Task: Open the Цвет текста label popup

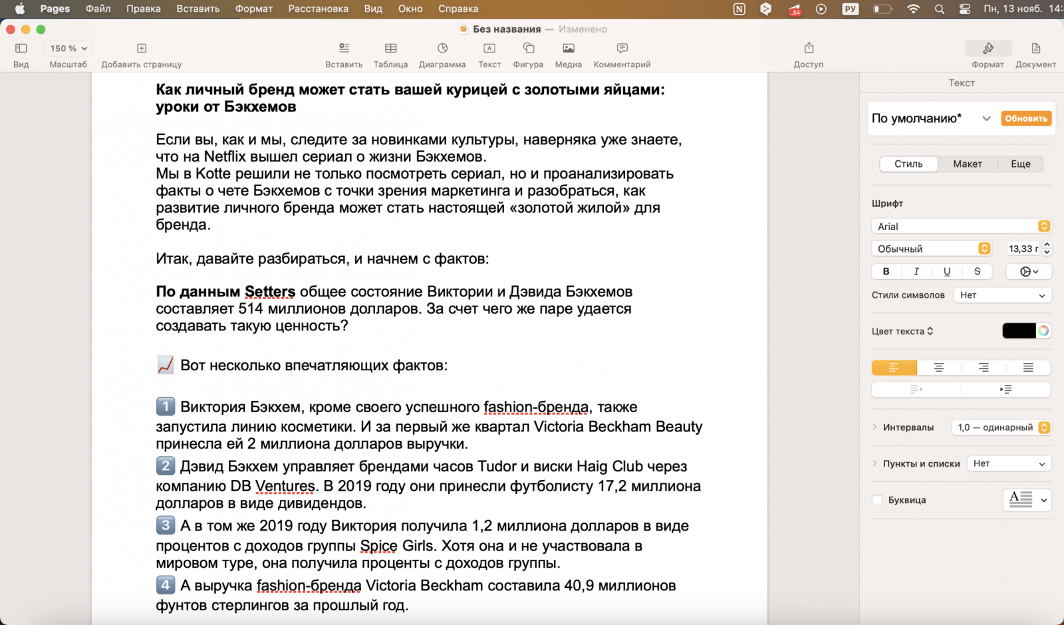Action: [x=902, y=331]
